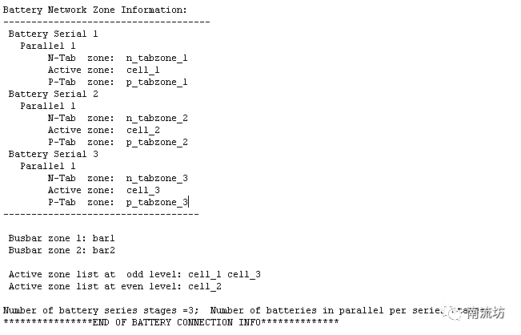Screen dimensions: 521x335
Task: Click the 南流坊 watermark text
Action: (487, 311)
